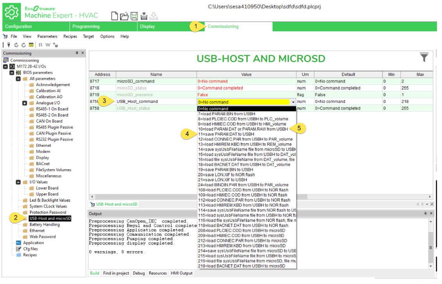Screen dimensions: 442x284
Task: Open the Configuration tab
Action: 36,27
